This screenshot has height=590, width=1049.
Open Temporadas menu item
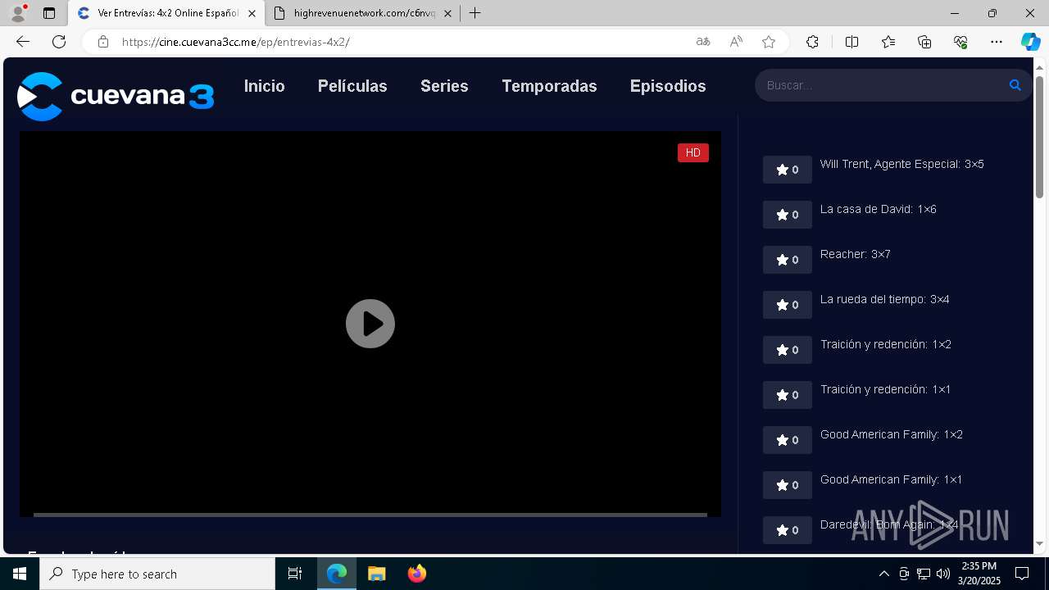pyautogui.click(x=549, y=86)
